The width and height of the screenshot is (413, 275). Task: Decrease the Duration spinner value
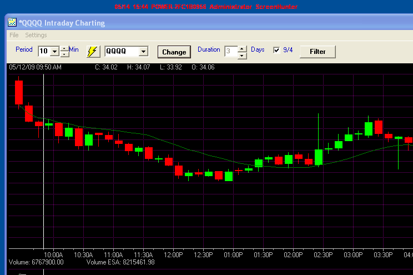(242, 56)
